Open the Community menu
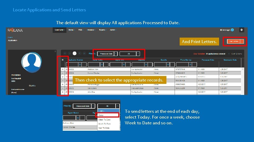Image resolution: width=254 pixels, height=142 pixels. (60, 30)
